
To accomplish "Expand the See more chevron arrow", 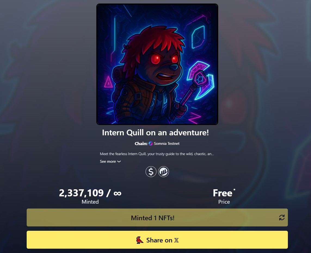I will 119,162.
